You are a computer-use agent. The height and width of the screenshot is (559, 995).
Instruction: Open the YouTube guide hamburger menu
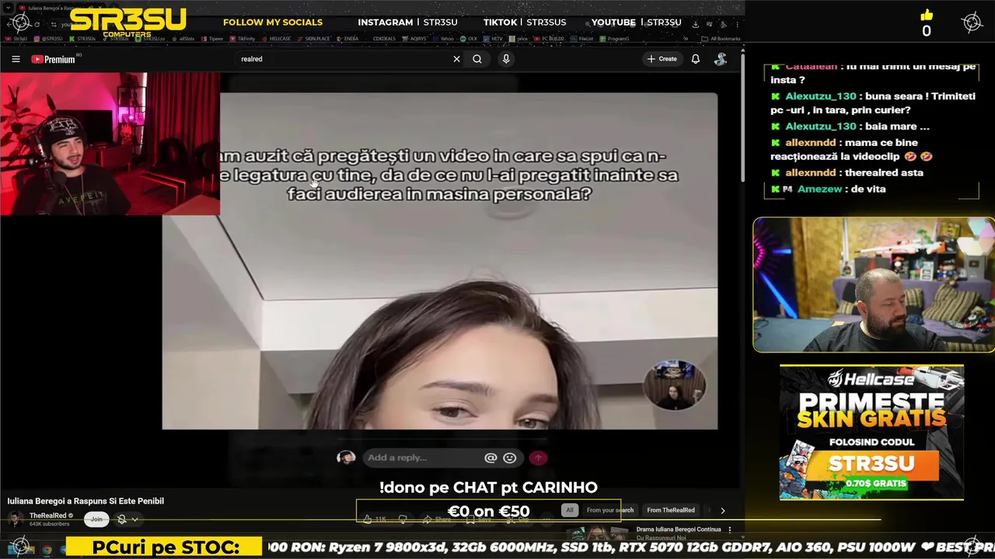click(x=16, y=59)
